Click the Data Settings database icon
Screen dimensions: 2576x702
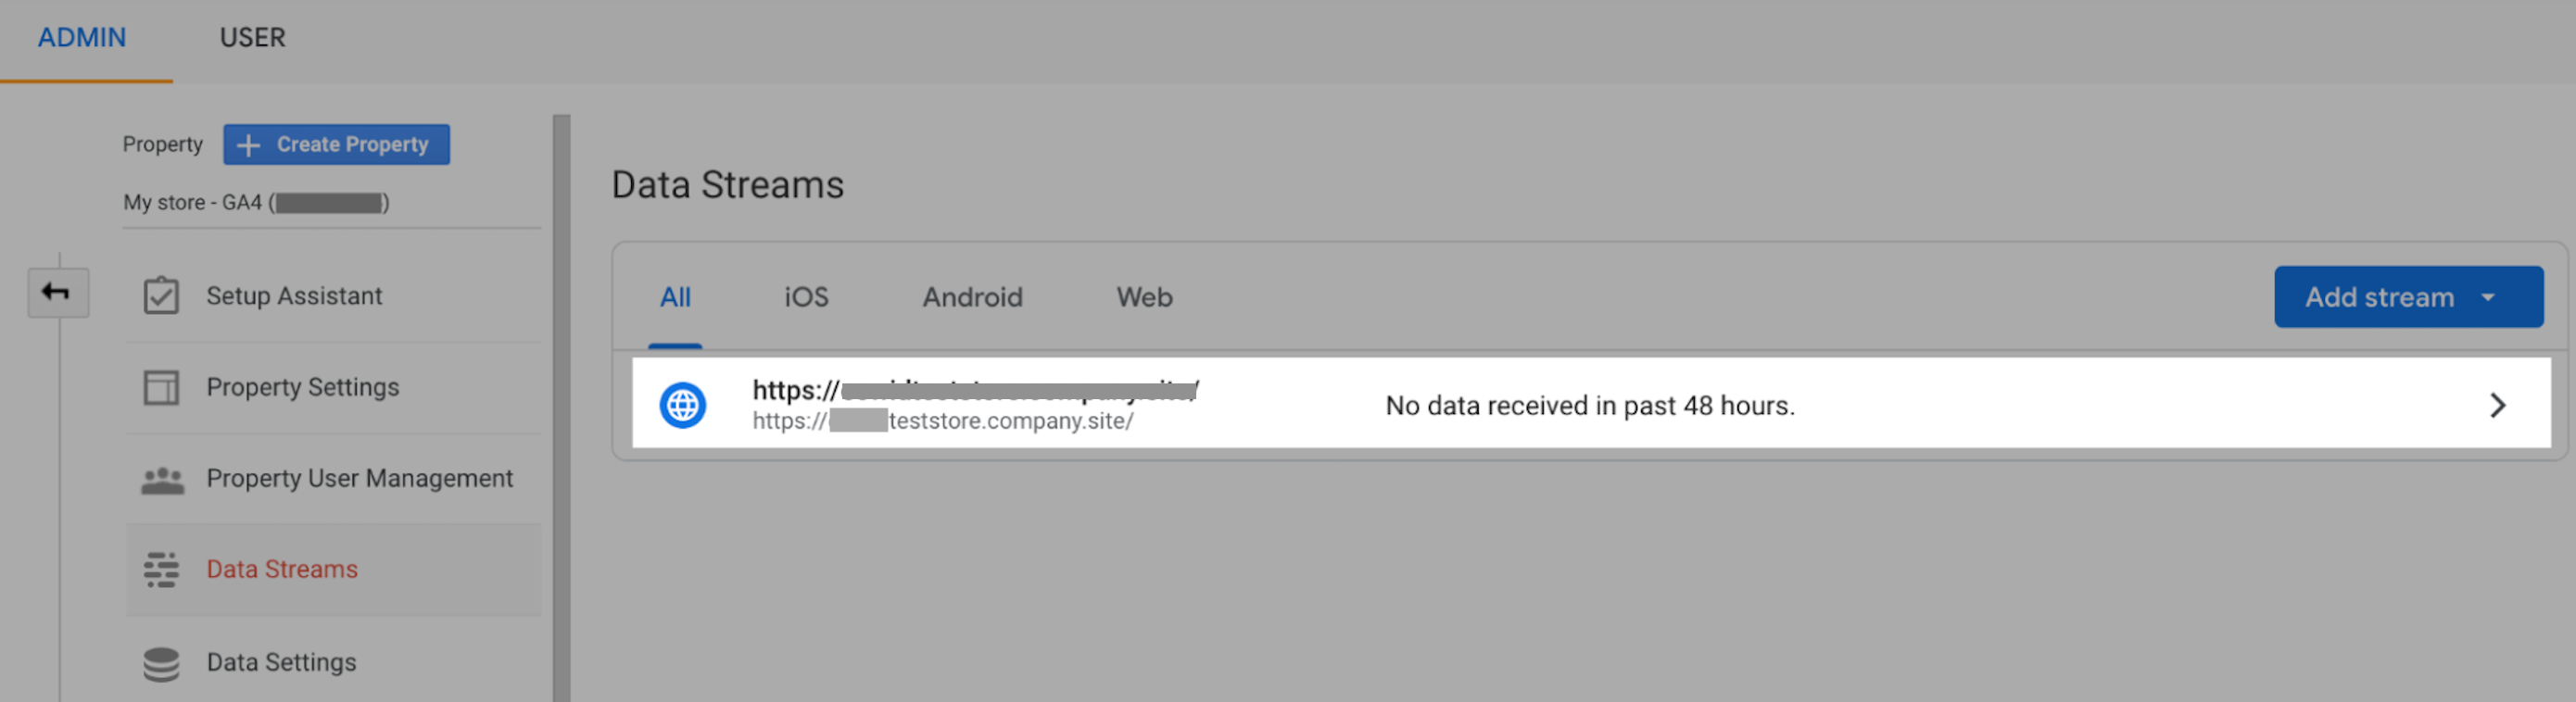[x=162, y=662]
